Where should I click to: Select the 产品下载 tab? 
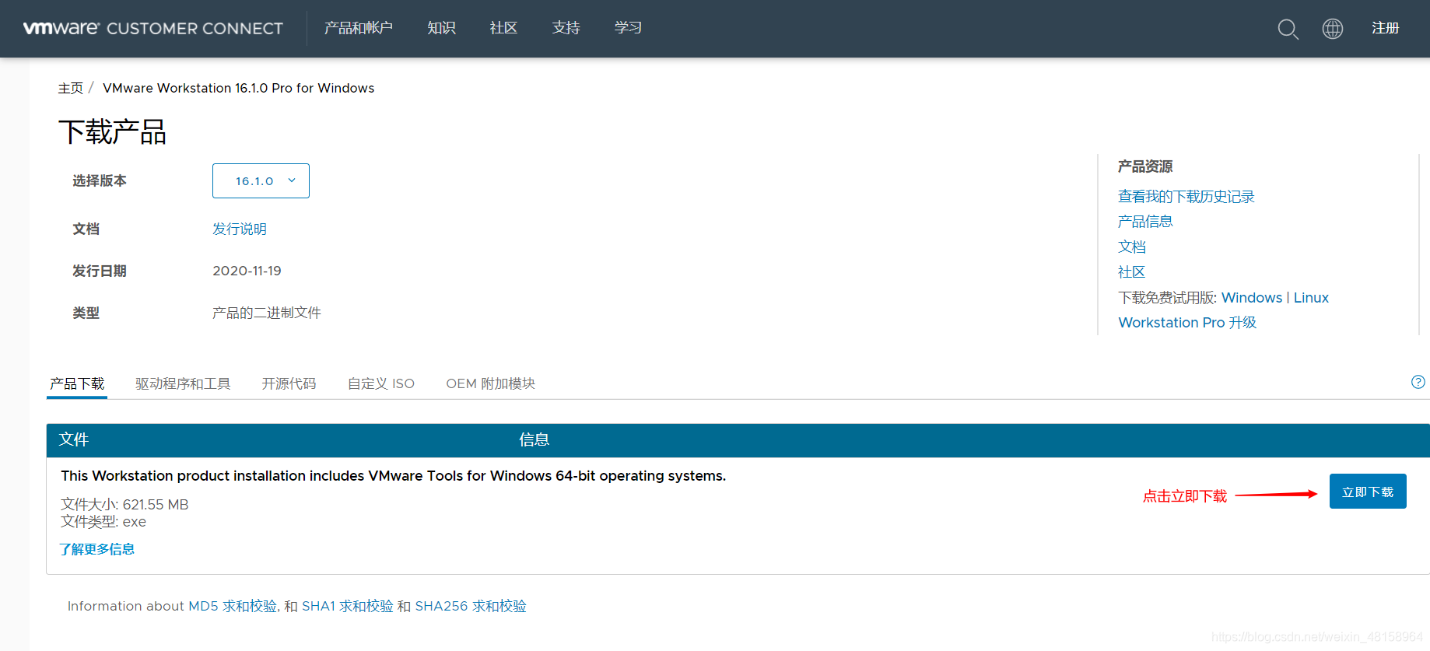point(77,383)
